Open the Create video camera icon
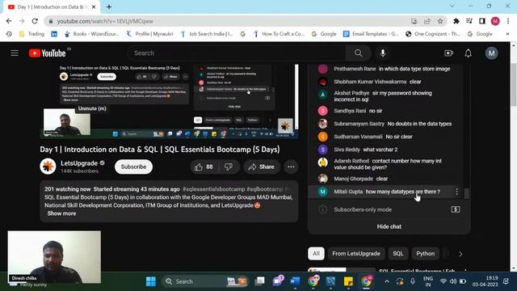The image size is (517, 291). 448,53
